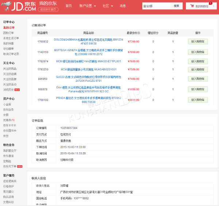The width and height of the screenshot is (219, 206).
Task: Click the shopping cart icon
Action: (x=192, y=6)
